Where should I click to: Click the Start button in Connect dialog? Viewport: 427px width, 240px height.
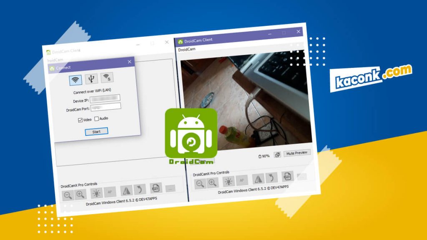pyautogui.click(x=96, y=132)
